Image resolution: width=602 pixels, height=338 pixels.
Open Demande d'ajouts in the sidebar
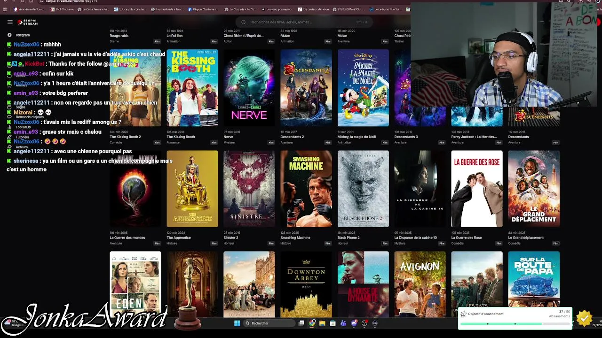coord(25,117)
